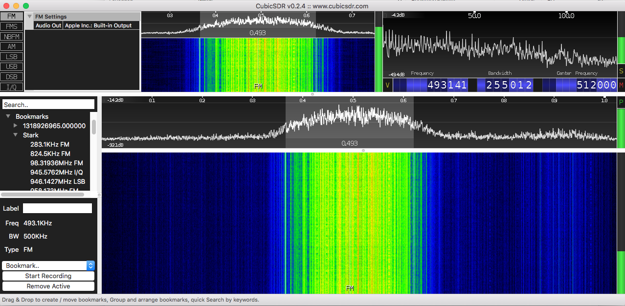This screenshot has width=625, height=306.
Task: Switch to NBFM demodulator mode
Action: [x=12, y=37]
